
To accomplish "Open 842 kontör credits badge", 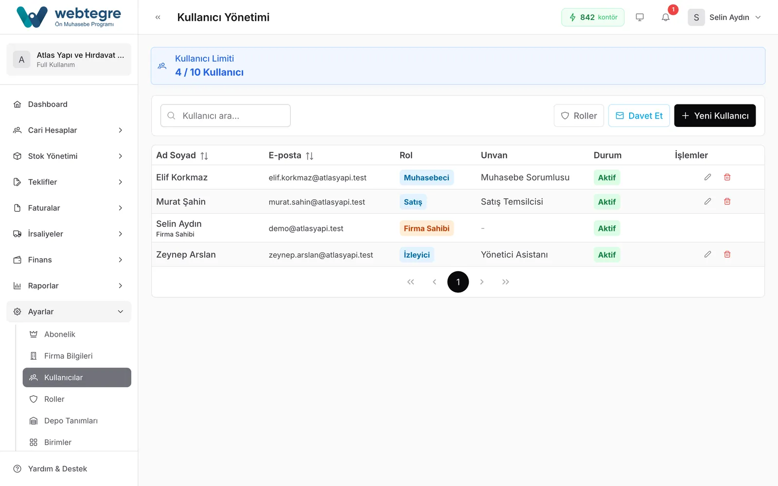I will tap(593, 17).
